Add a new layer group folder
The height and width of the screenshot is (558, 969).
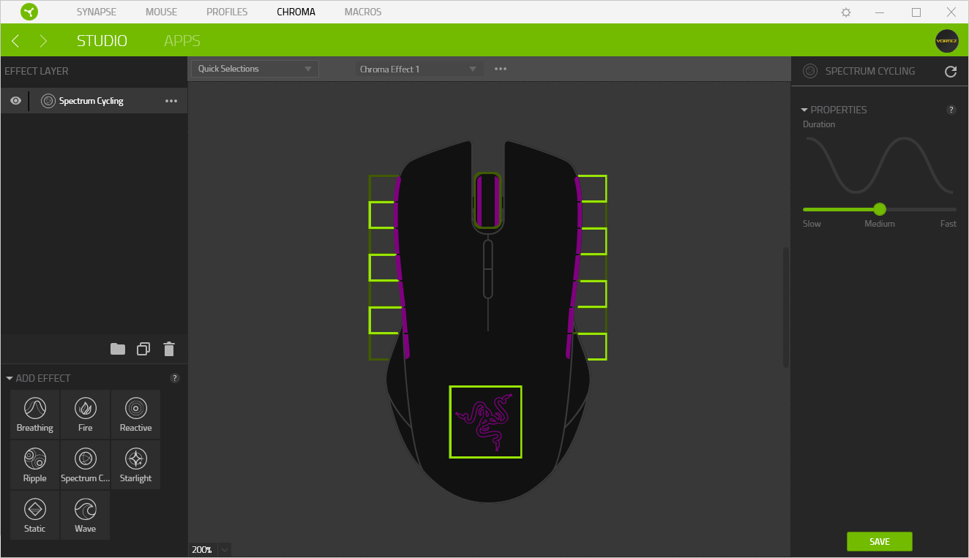118,349
